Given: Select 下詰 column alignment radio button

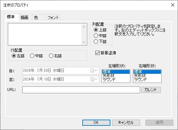Looking at the screenshot, I should pos(100,41).
